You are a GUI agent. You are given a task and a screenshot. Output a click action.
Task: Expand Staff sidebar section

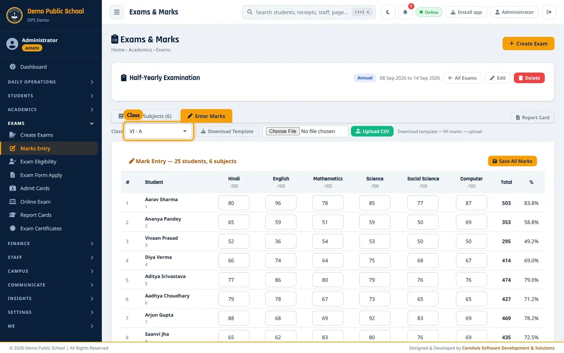tap(51, 257)
